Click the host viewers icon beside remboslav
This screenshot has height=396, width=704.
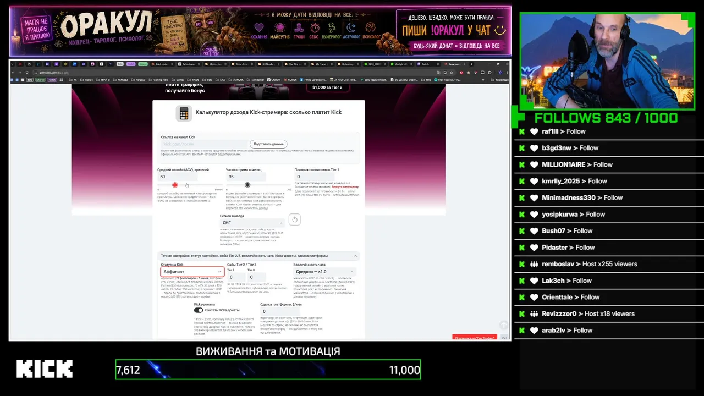(x=534, y=264)
